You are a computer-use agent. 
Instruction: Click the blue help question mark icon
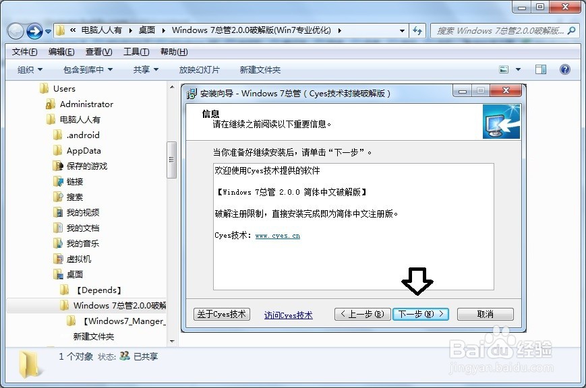[564, 69]
